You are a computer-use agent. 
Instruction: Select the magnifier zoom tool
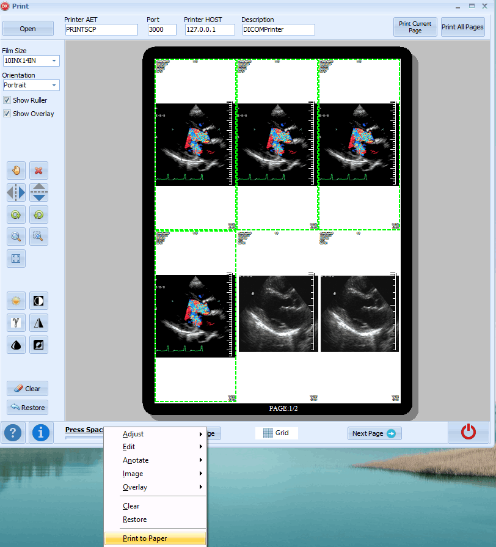click(16, 237)
